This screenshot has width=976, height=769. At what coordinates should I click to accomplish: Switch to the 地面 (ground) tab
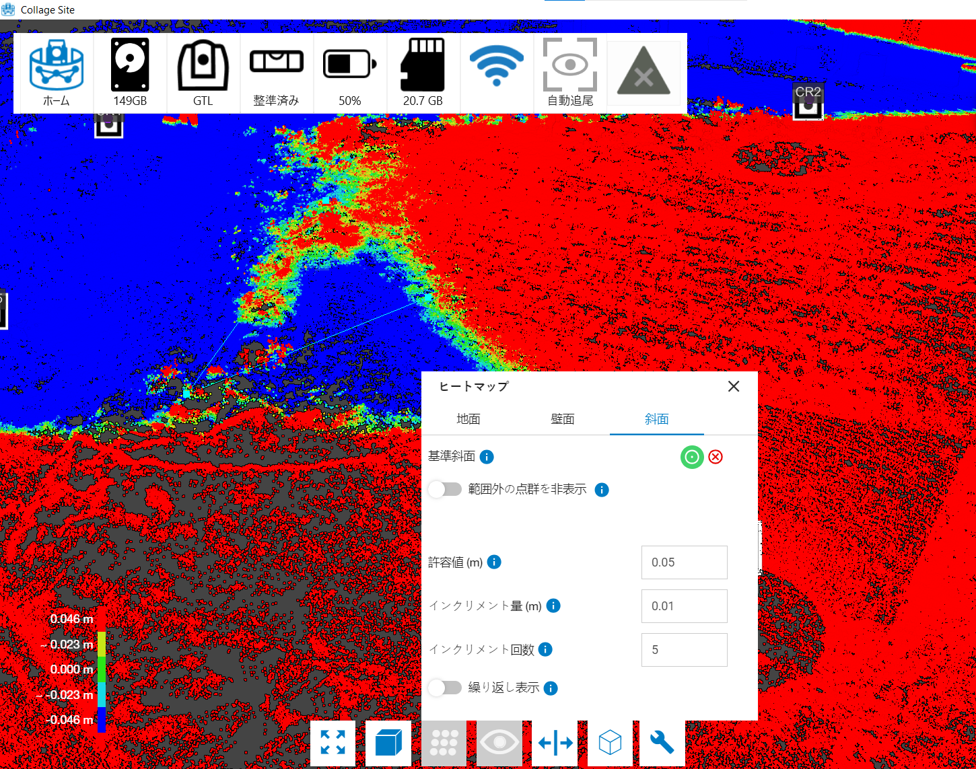[x=468, y=419]
